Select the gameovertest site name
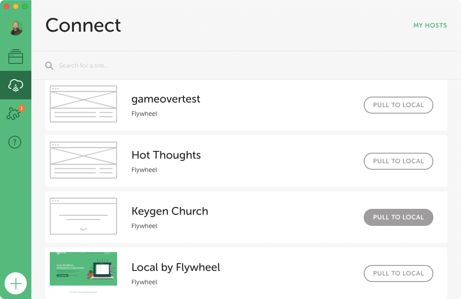This screenshot has height=299, width=461. click(x=166, y=99)
